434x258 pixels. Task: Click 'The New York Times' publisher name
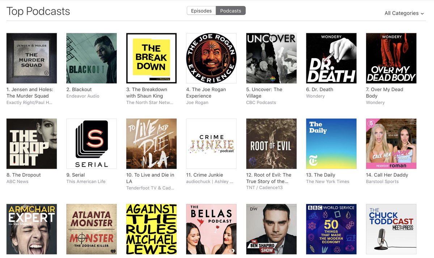pyautogui.click(x=328, y=181)
